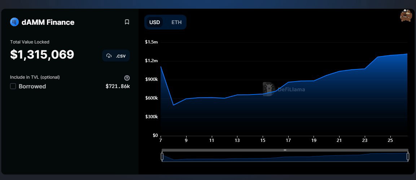This screenshot has width=416, height=180.
Task: Click the llama avatar image in corner
Action: tap(406, 15)
